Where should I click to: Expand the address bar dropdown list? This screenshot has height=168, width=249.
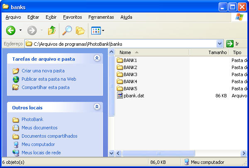point(220,44)
